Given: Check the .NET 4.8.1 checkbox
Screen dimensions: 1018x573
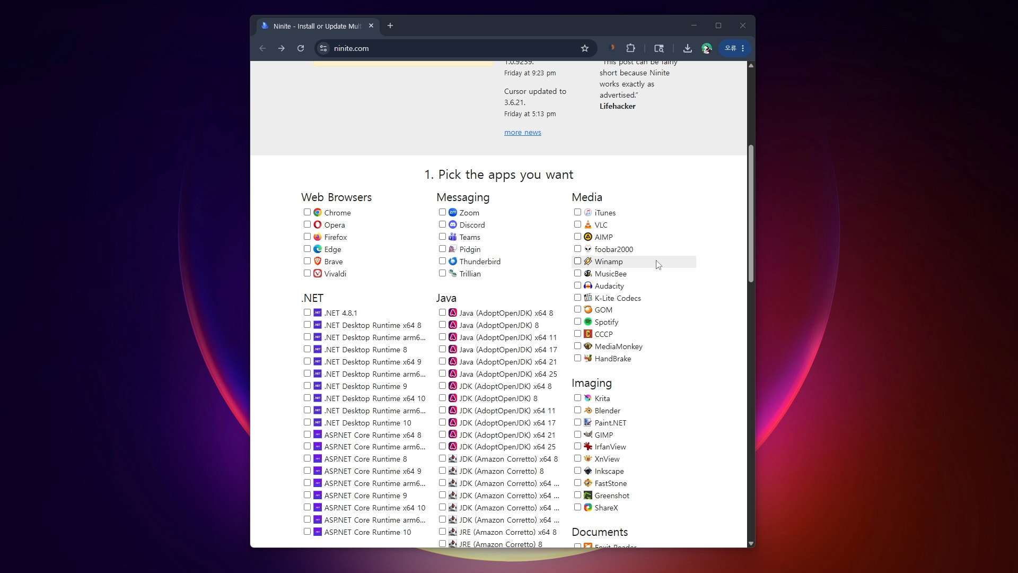Looking at the screenshot, I should click(307, 312).
